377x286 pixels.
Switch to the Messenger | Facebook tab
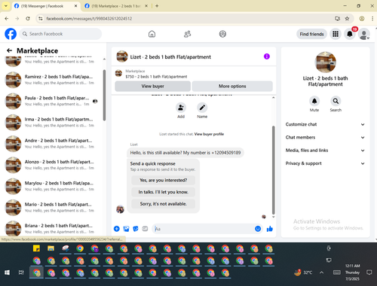tap(46, 6)
